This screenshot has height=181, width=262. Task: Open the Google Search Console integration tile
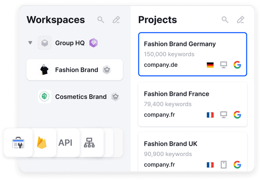(18, 143)
